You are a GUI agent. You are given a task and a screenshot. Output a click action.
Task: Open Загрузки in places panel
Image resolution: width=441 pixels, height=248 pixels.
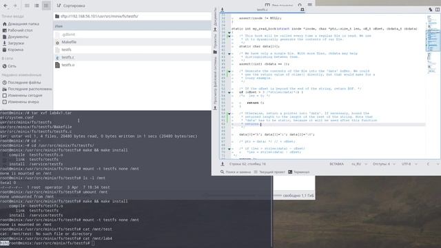pos(13,43)
